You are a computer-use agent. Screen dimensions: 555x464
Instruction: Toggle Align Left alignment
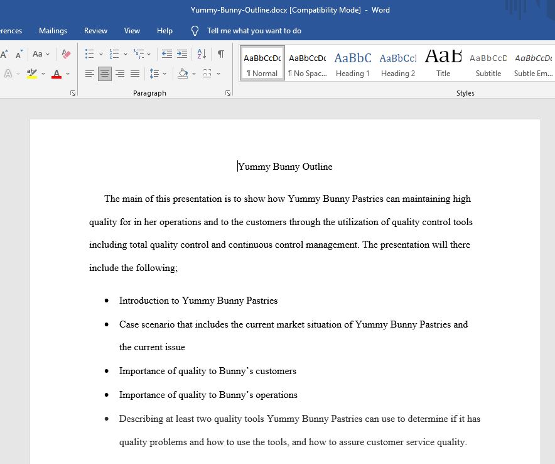[x=90, y=74]
